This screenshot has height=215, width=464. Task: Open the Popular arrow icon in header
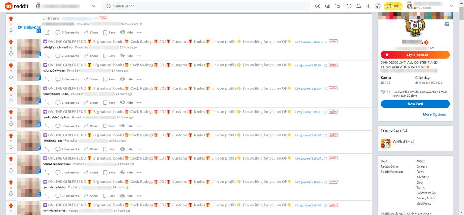[318, 6]
